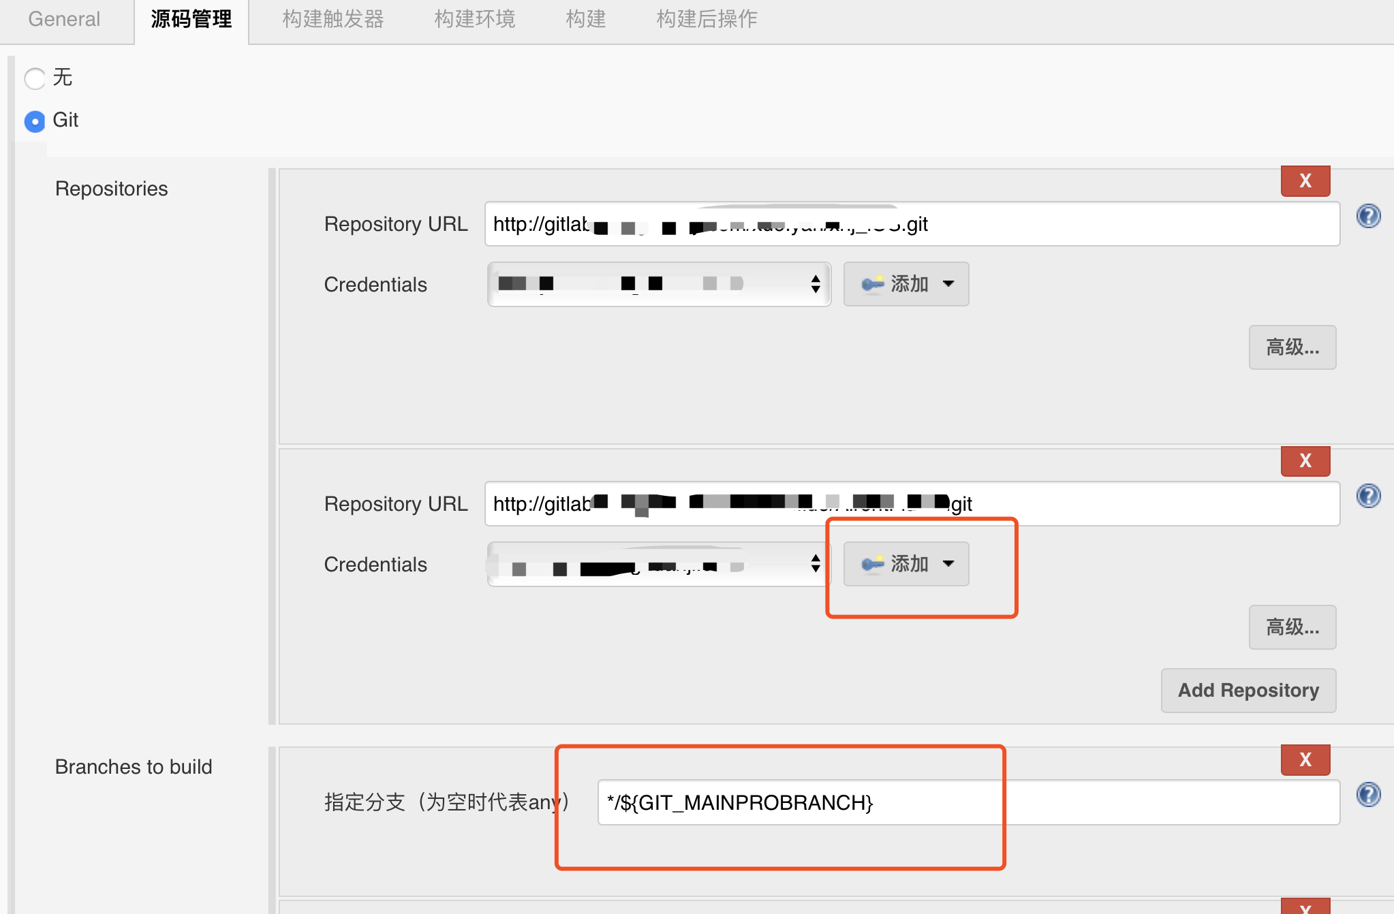Click key icon in second 添加 credentials button
Screen dimensions: 1394x914
click(x=872, y=564)
